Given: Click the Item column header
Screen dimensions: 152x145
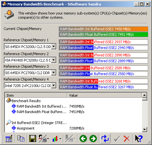Looking at the screenshot, I should 36,95.
